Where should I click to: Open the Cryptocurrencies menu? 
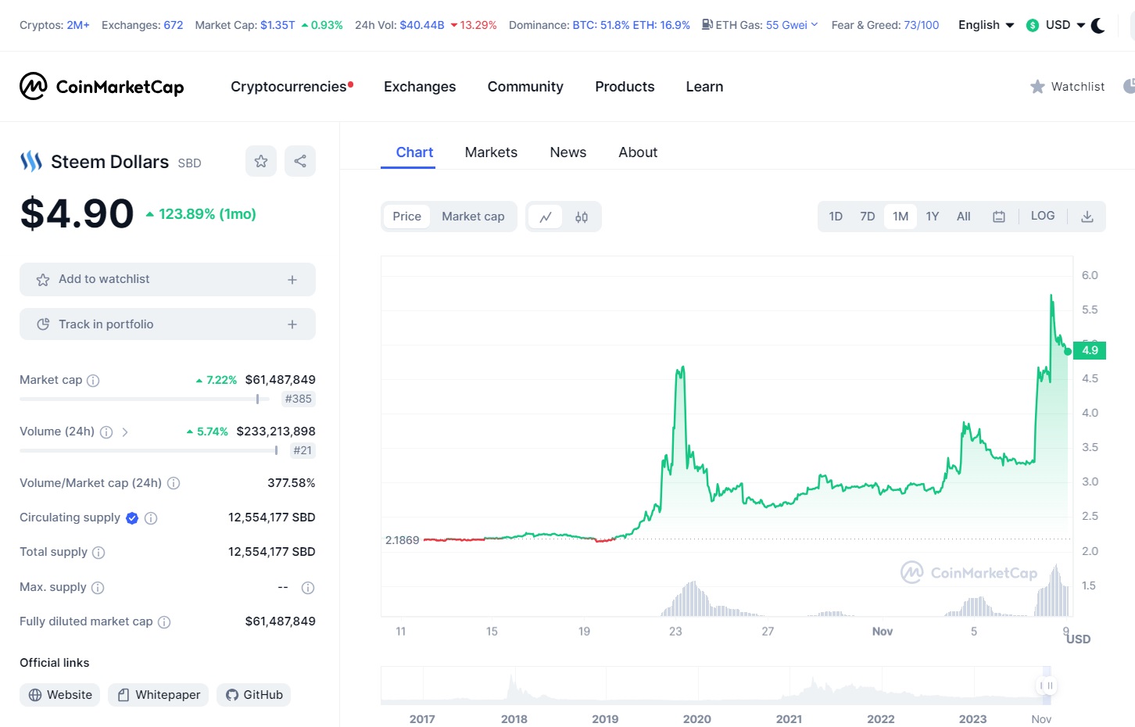click(292, 87)
